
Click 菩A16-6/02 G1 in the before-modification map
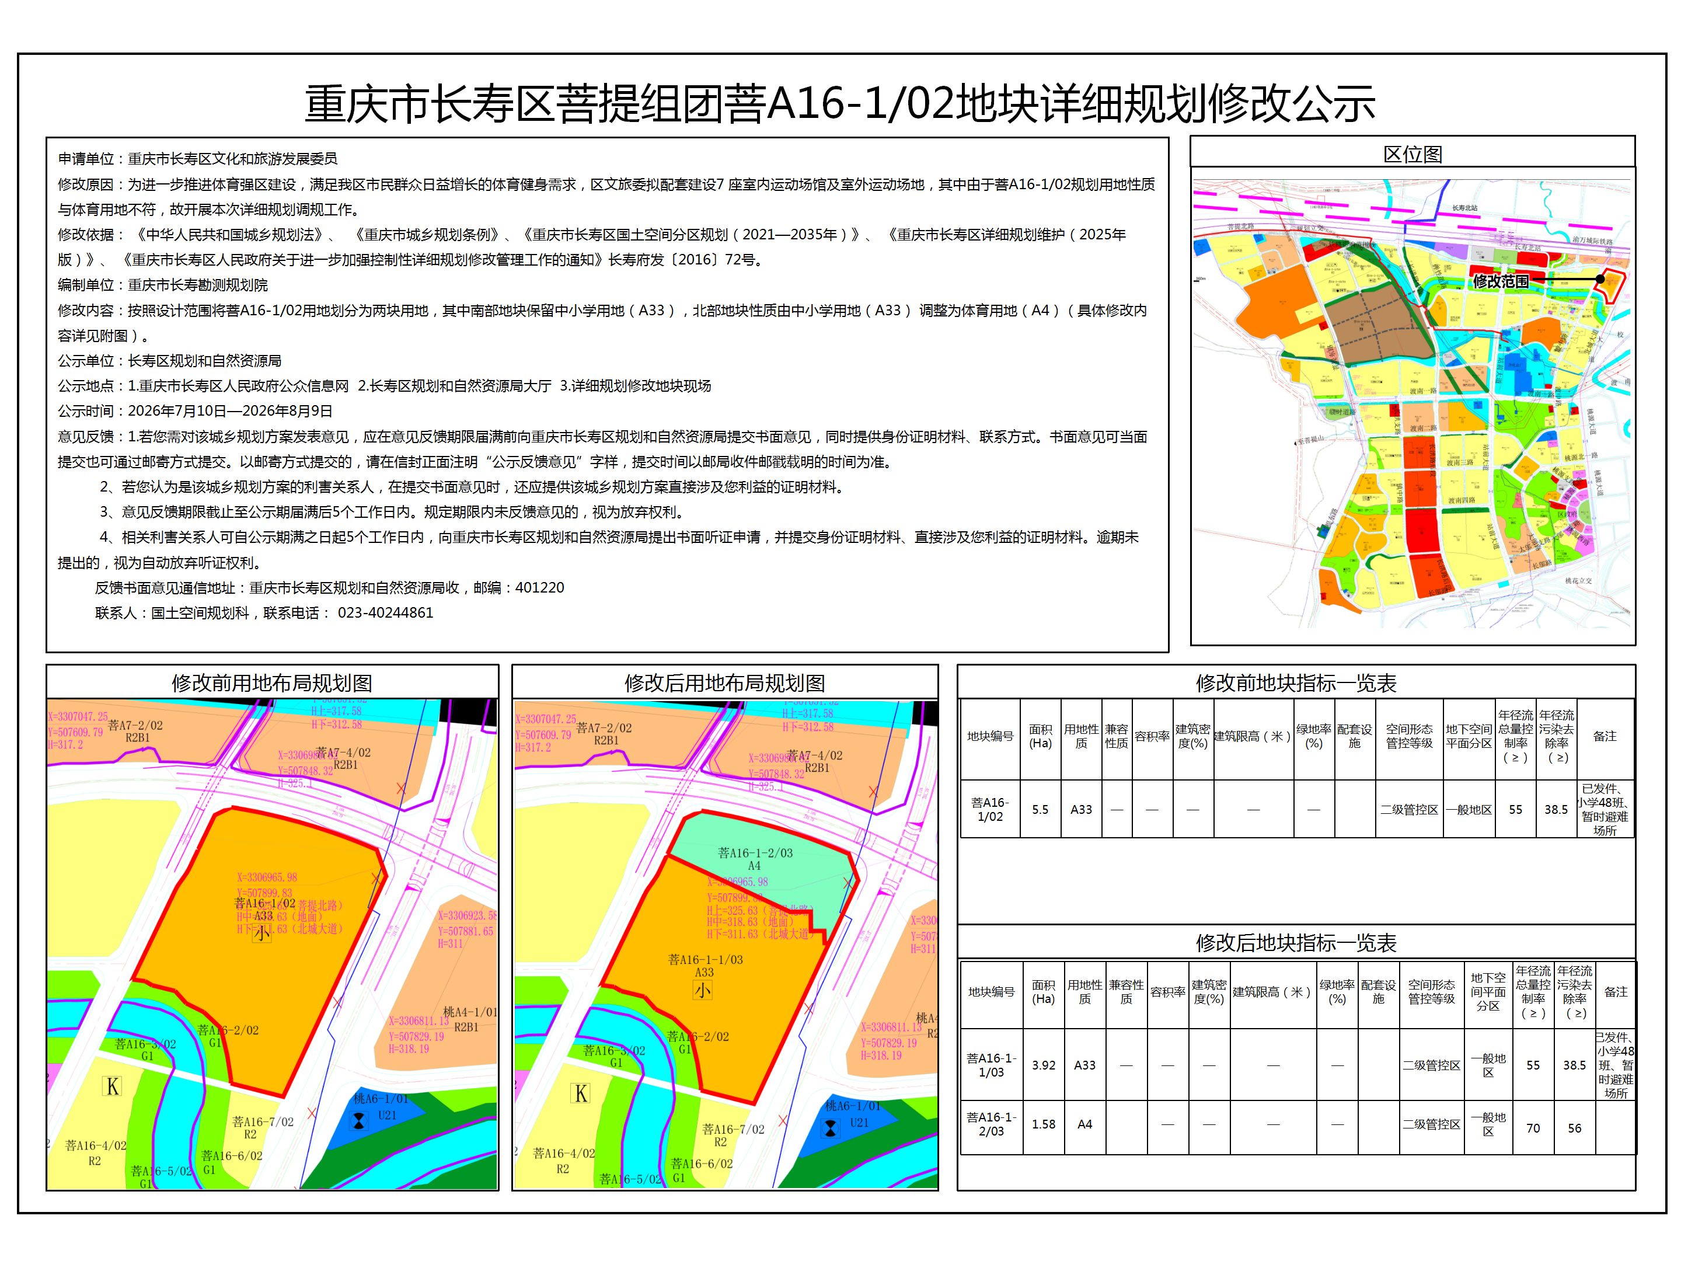(x=231, y=1162)
